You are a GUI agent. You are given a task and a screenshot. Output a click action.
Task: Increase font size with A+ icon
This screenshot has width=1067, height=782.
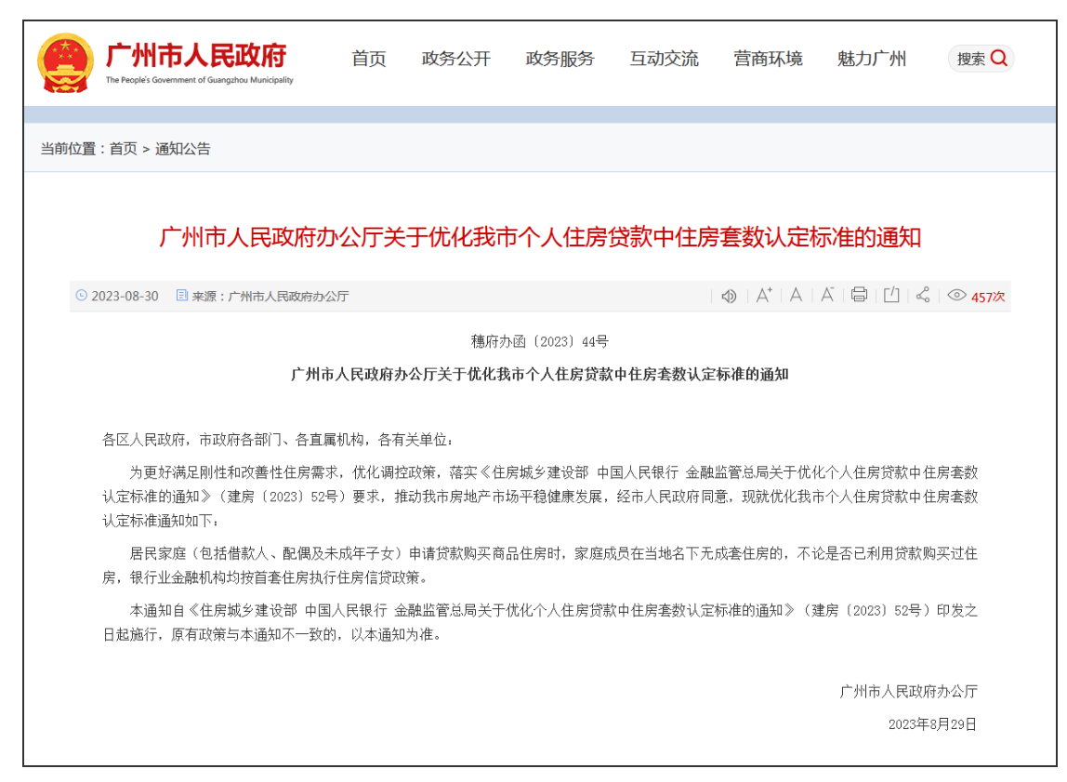(x=763, y=296)
